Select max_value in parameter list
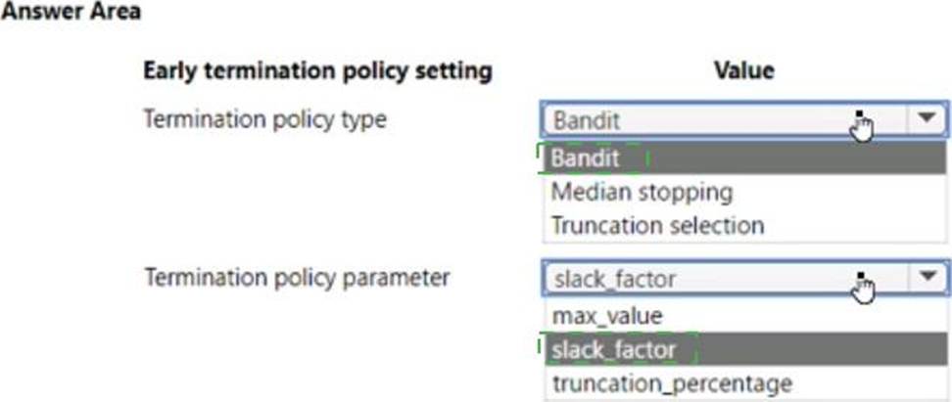Image resolution: width=952 pixels, height=402 pixels. 746,316
